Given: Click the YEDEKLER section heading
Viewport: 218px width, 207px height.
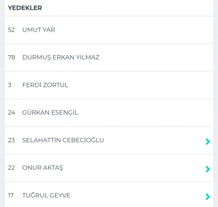Looking at the screenshot, I should click(25, 8).
